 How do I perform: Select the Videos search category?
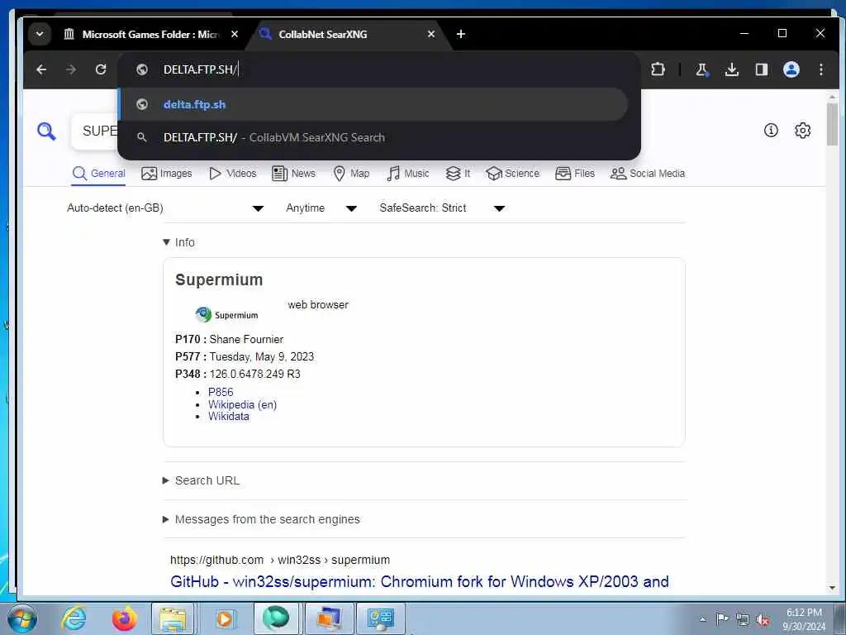[x=232, y=174]
